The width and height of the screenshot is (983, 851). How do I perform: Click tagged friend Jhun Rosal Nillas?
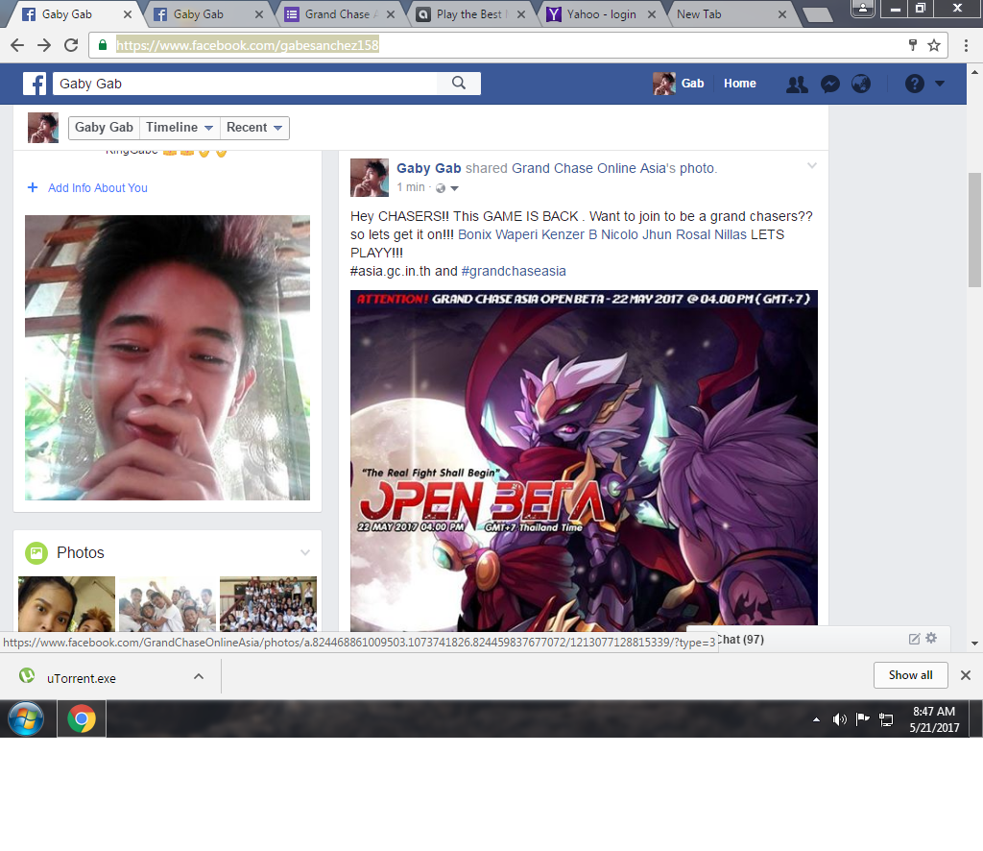coord(695,234)
